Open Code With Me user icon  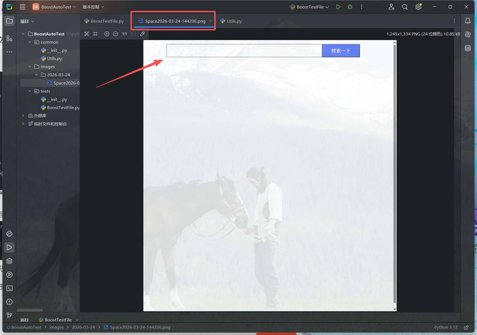pyautogui.click(x=391, y=7)
